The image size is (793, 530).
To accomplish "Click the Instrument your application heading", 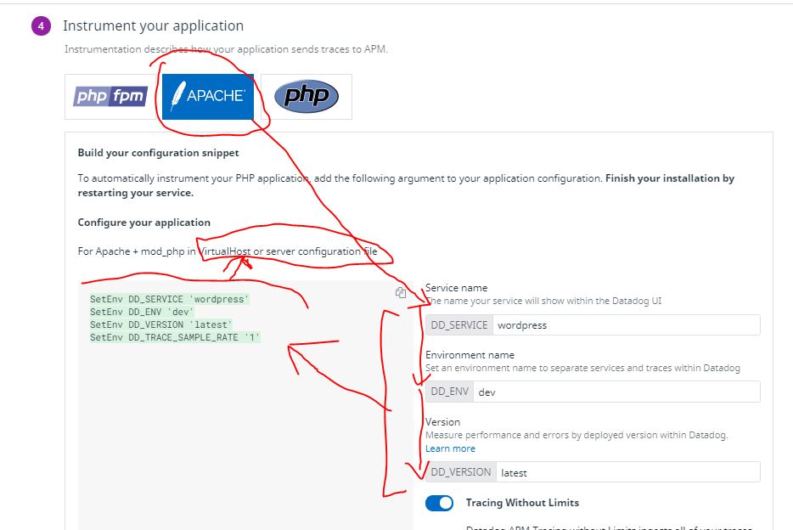I will pos(153,26).
